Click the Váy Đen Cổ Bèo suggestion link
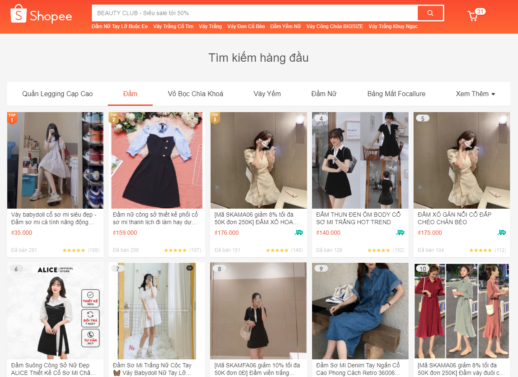Image resolution: width=518 pixels, height=377 pixels. coord(246,26)
